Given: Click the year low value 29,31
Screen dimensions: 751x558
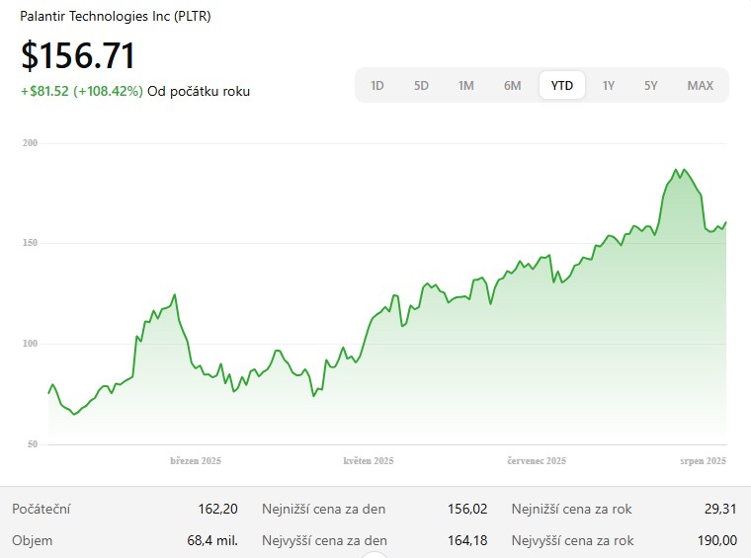Looking at the screenshot, I should coord(720,509).
